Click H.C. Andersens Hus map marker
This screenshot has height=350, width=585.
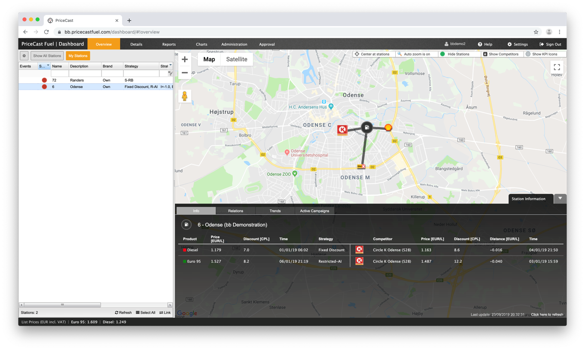(330, 107)
